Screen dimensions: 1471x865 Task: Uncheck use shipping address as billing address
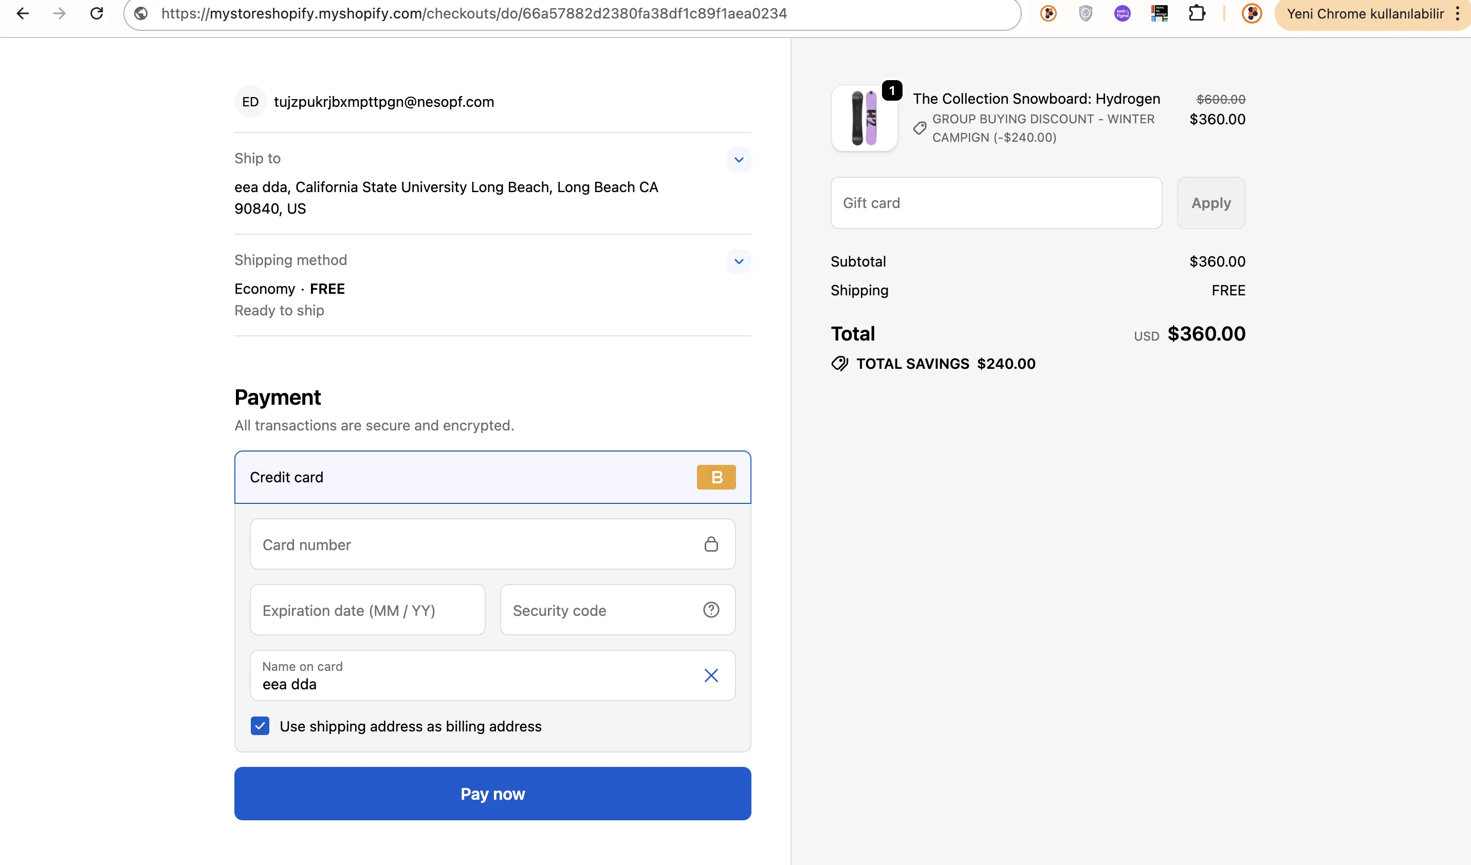[260, 726]
